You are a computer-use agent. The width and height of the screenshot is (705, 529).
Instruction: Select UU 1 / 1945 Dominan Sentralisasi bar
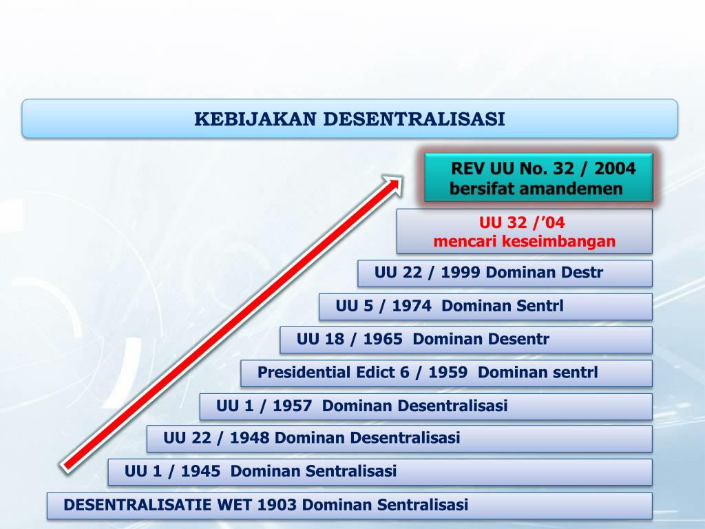coord(380,472)
